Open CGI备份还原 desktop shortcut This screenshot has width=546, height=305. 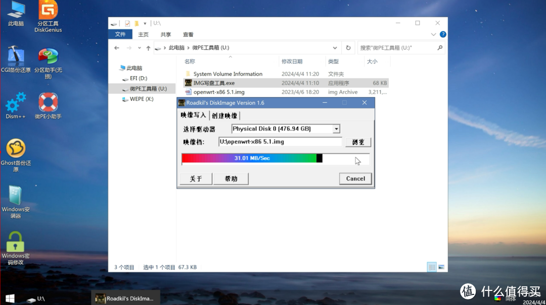(x=16, y=59)
